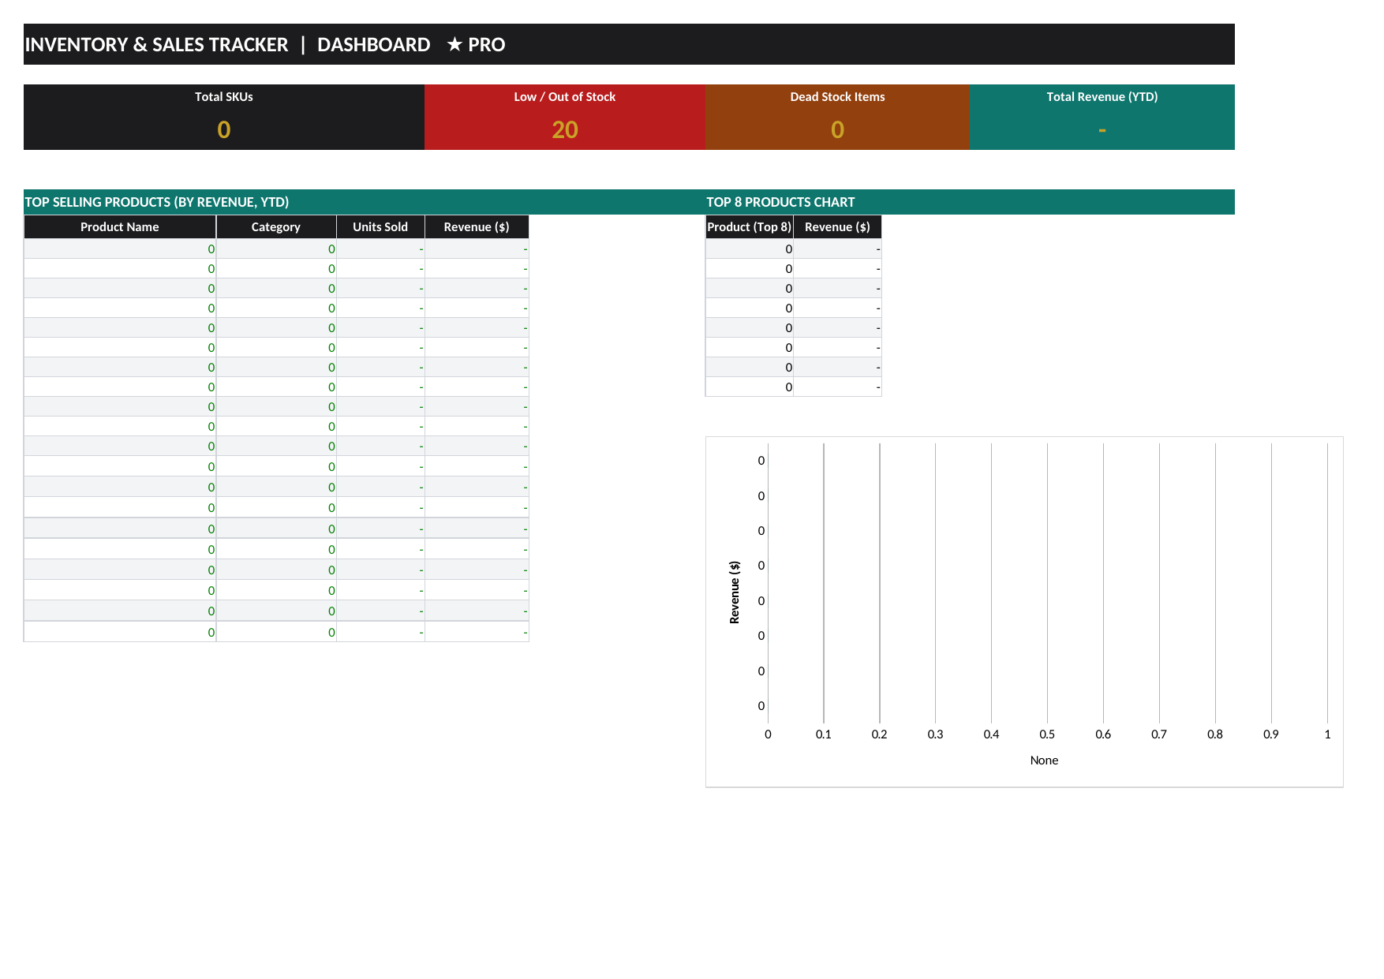Click the 0.9 label on chart x-axis
Image resolution: width=1384 pixels, height=979 pixels.
(x=1271, y=734)
